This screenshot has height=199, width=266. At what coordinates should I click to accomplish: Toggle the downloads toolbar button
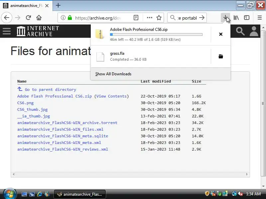click(225, 18)
